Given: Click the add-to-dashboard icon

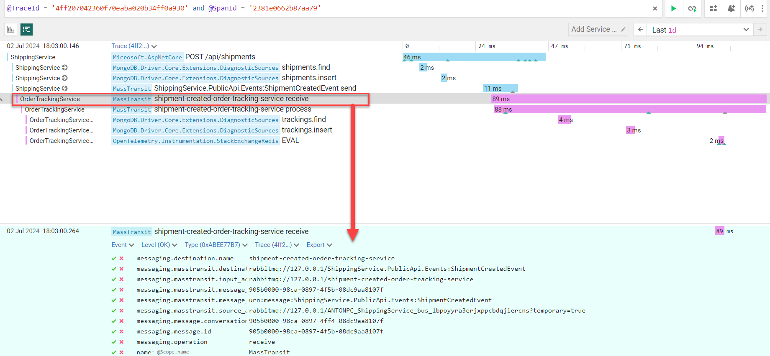Looking at the screenshot, I should point(714,8).
